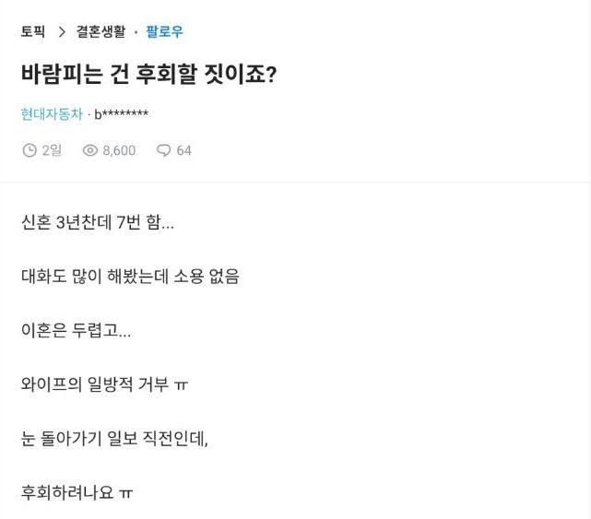Open the 현대자동차 company link
The height and width of the screenshot is (519, 591).
[x=52, y=114]
